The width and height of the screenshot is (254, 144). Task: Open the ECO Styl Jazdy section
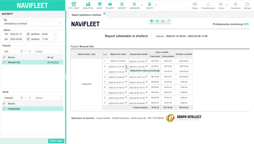(x=74, y=5)
